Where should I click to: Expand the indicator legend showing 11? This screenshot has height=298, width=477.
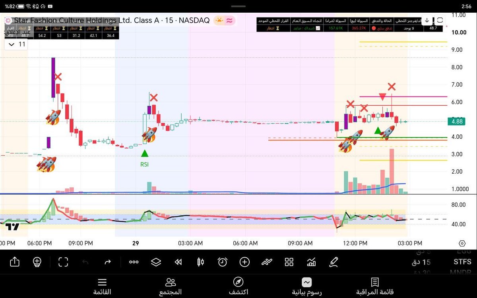pos(16,44)
